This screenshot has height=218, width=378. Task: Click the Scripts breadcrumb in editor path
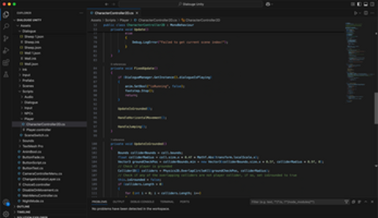point(110,20)
